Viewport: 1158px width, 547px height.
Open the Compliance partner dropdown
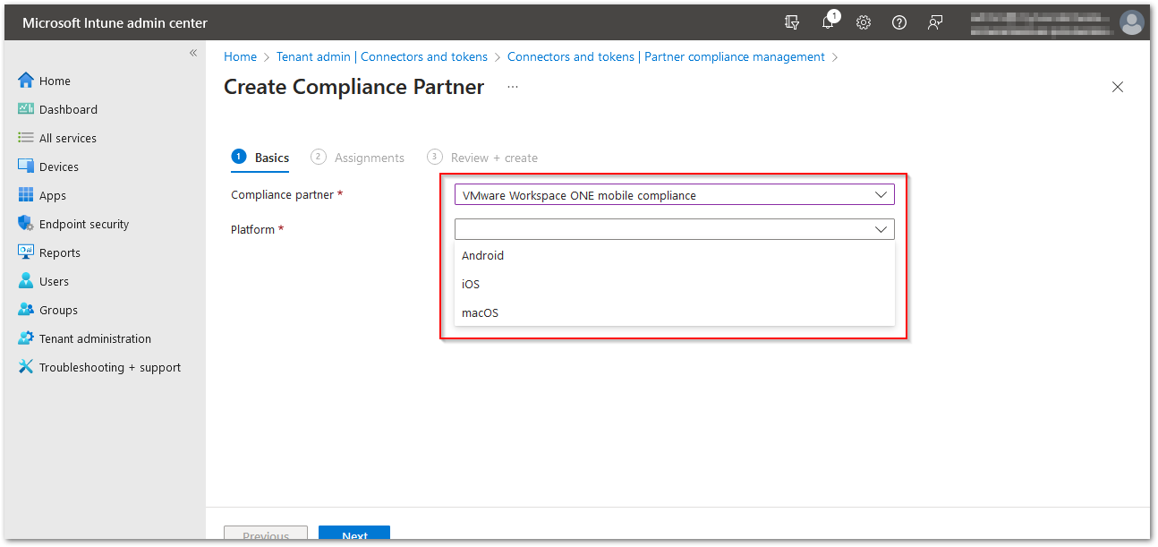click(x=674, y=194)
